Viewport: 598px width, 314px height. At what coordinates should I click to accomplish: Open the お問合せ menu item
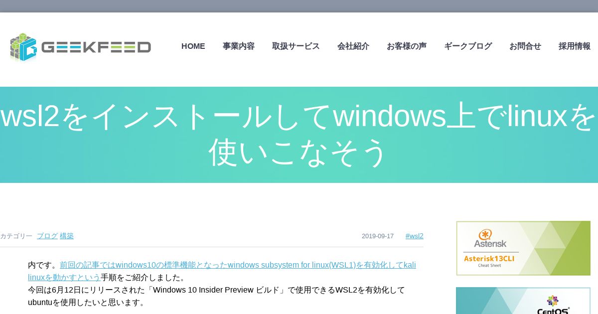pos(525,46)
